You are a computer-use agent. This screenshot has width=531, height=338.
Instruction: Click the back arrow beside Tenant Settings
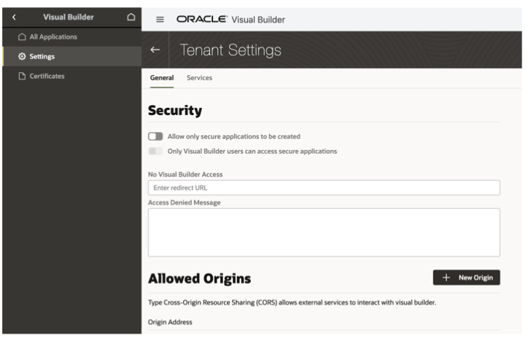pos(155,50)
